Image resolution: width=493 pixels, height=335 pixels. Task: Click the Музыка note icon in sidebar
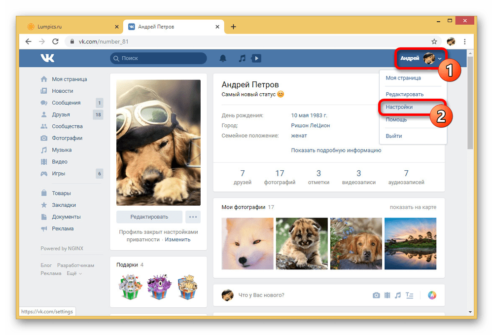coord(44,149)
